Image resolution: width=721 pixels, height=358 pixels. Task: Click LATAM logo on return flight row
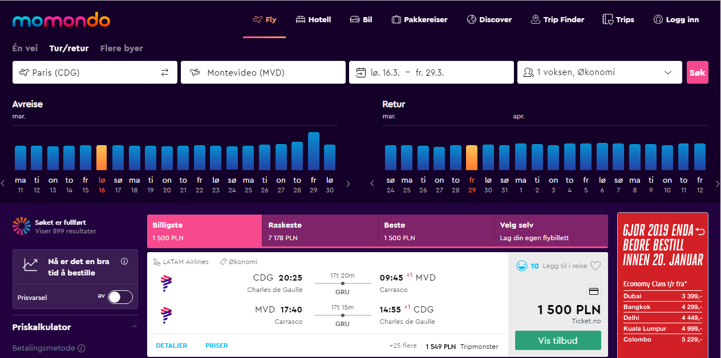pyautogui.click(x=167, y=315)
